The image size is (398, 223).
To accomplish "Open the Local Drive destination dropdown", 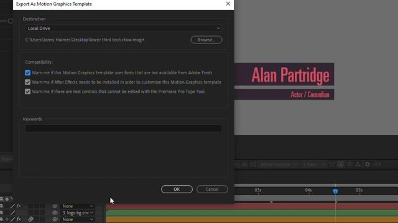I will (123, 28).
